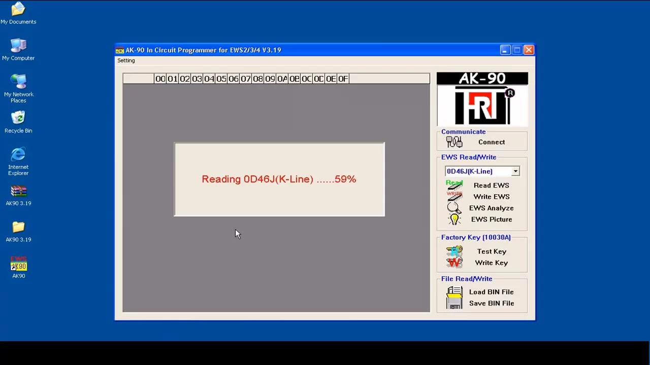Click the File Read/Write group label

coord(467,279)
